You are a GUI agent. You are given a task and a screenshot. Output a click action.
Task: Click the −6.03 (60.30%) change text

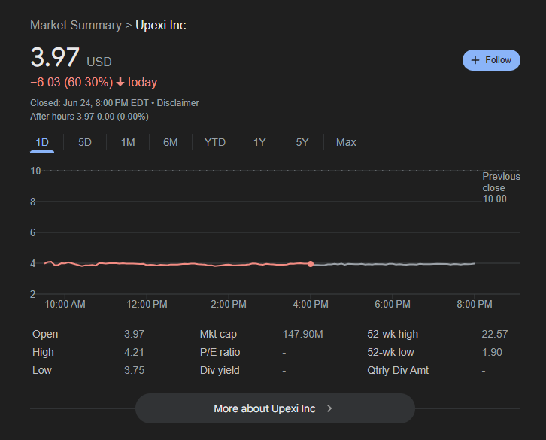tap(71, 82)
